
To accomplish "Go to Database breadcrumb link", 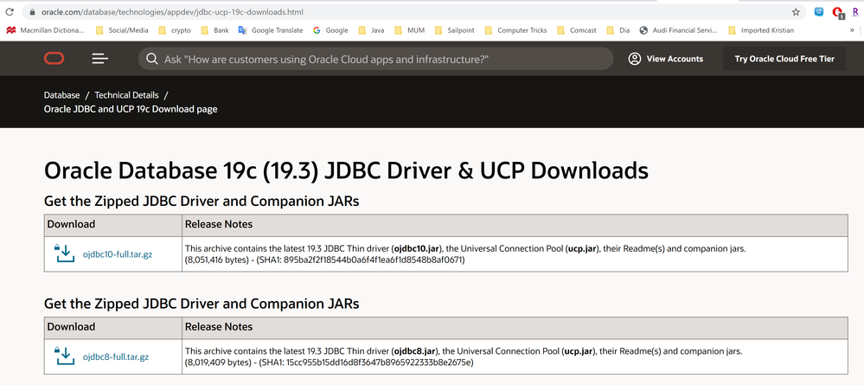I will click(61, 95).
